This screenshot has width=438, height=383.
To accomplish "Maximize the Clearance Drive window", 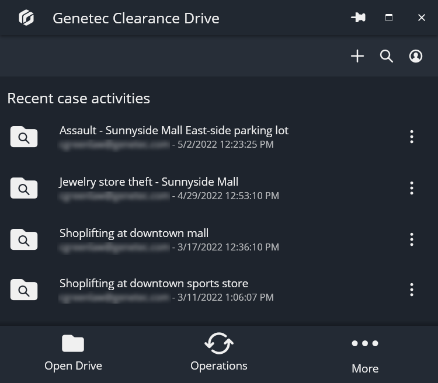I will click(x=389, y=18).
